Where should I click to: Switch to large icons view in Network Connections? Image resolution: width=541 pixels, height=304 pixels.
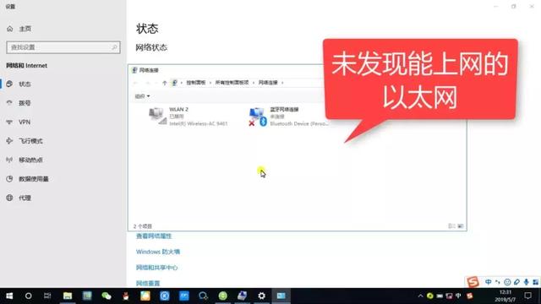[x=460, y=226]
